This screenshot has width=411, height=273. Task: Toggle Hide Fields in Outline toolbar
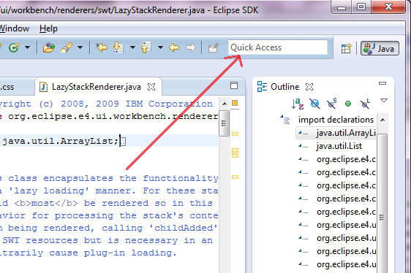[x=314, y=104]
